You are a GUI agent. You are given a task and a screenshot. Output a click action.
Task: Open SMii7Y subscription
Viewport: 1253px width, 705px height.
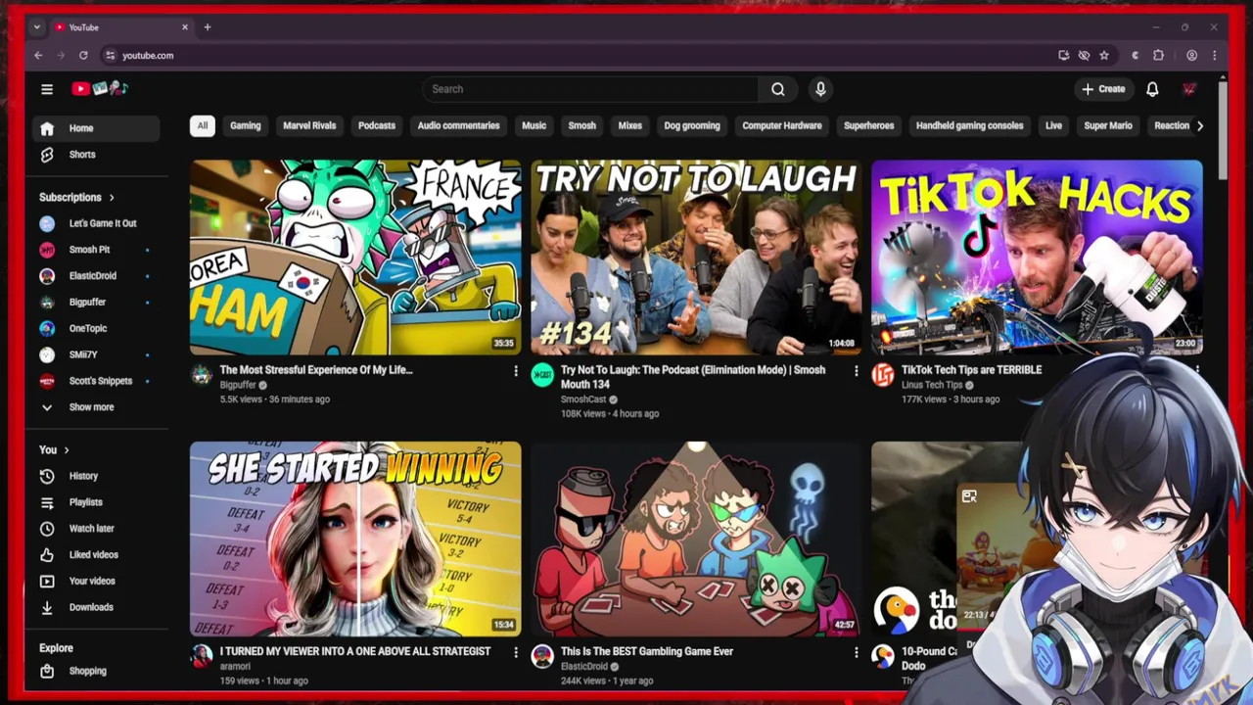95,354
